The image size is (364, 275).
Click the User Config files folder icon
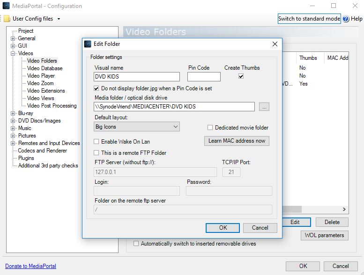pyautogui.click(x=7, y=19)
